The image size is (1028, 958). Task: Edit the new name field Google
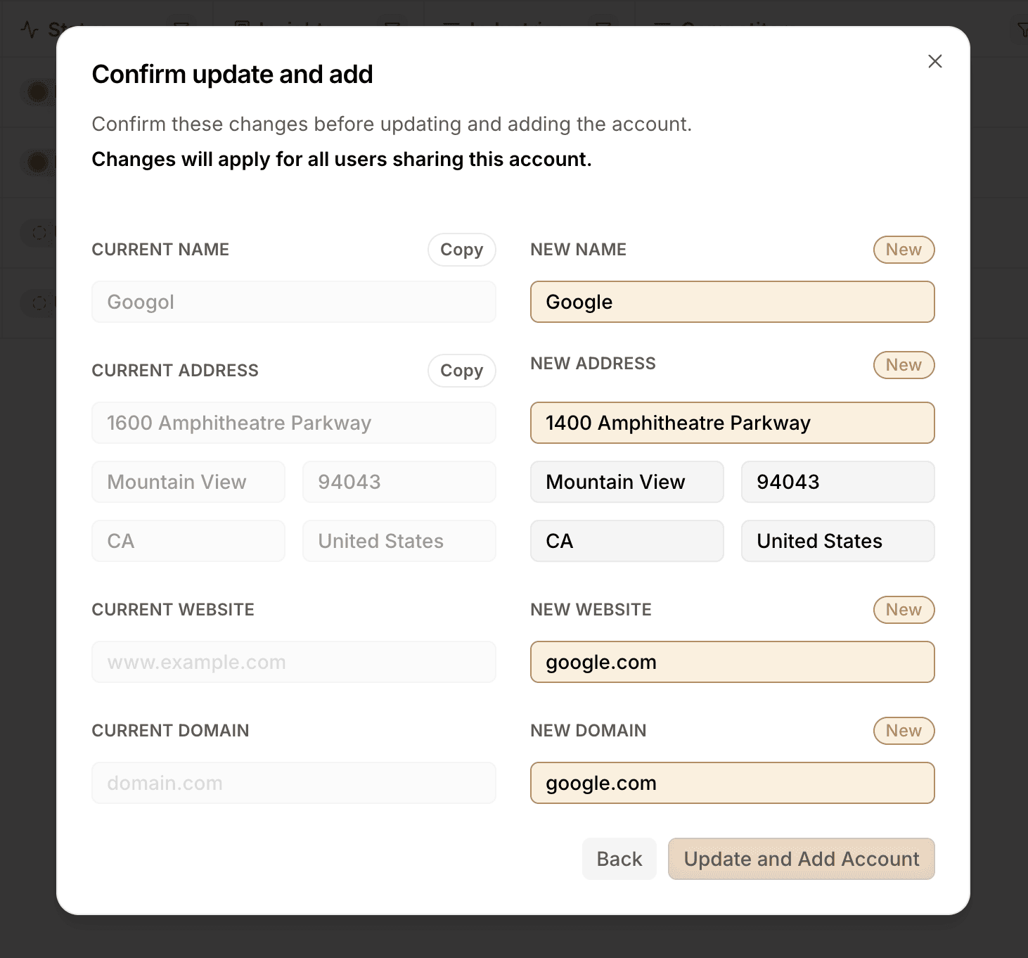732,302
